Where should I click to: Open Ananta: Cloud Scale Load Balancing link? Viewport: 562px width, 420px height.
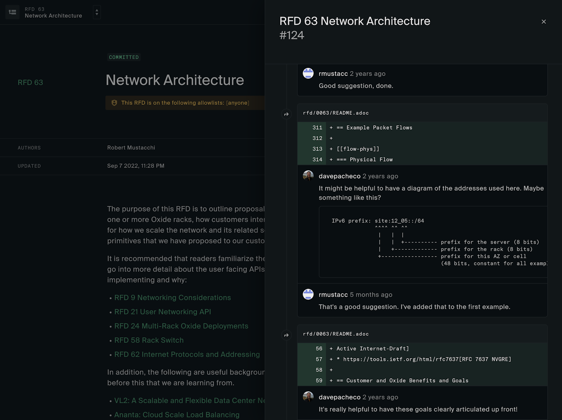coord(177,415)
